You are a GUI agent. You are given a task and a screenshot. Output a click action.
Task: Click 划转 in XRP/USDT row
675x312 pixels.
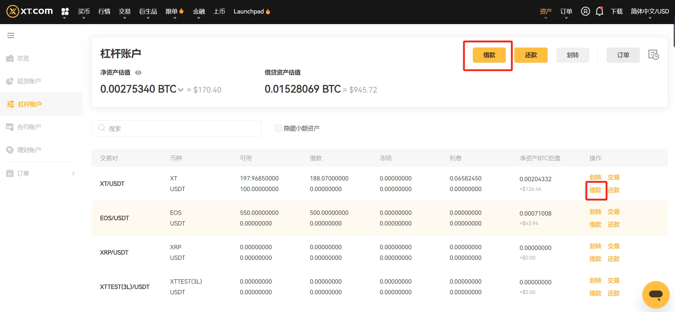tap(595, 246)
